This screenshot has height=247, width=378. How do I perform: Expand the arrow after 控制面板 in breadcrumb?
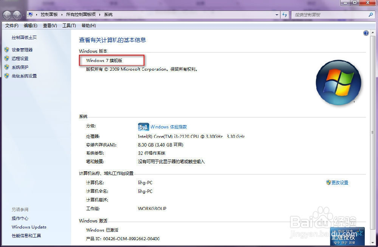coord(62,15)
